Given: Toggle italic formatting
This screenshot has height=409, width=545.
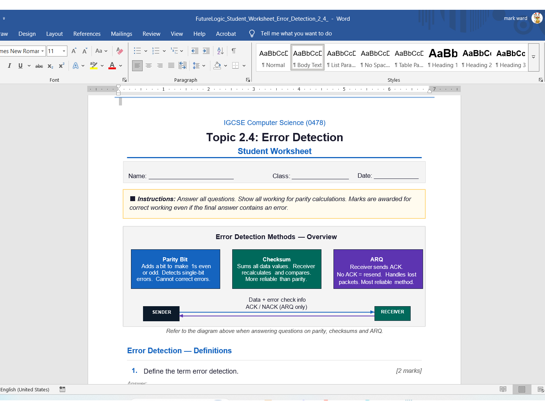Looking at the screenshot, I should [9, 66].
